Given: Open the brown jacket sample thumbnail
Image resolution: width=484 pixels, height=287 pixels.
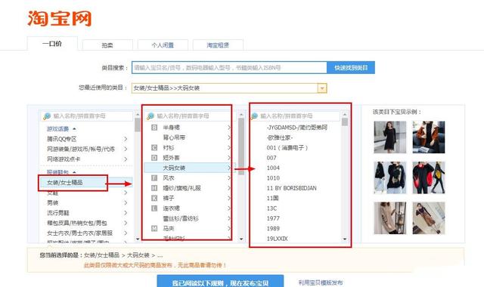Looking at the screenshot, I should coord(429,137).
